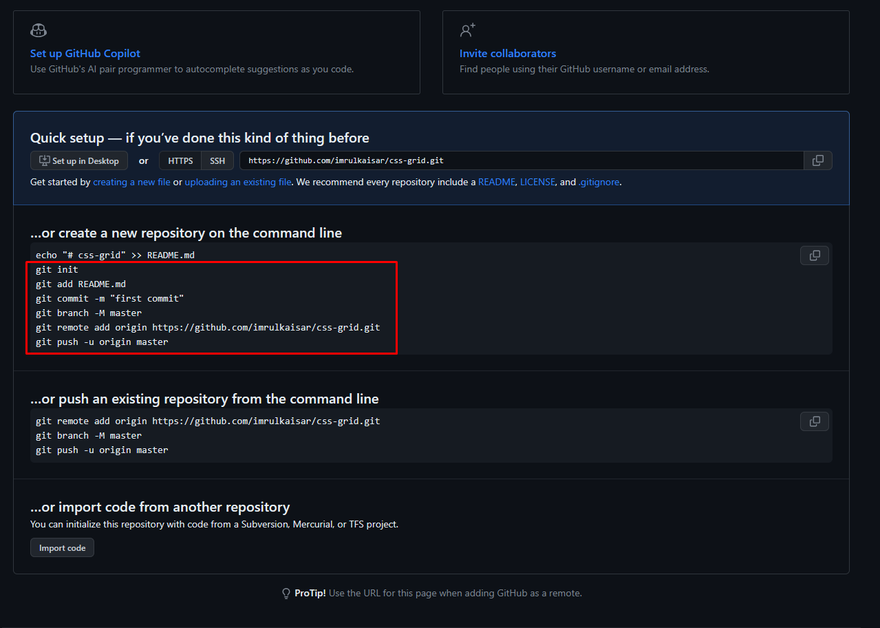
Task: Follow the uploading an existing file link
Action: (238, 182)
